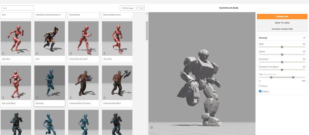The height and width of the screenshot is (135, 309).
Task: Expand the filter arrow beside Per page
Action: click(142, 8)
